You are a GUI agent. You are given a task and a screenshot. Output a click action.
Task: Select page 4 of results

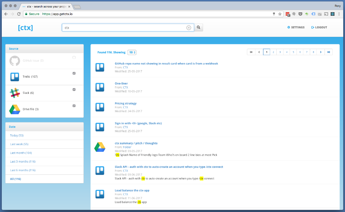click(x=287, y=52)
